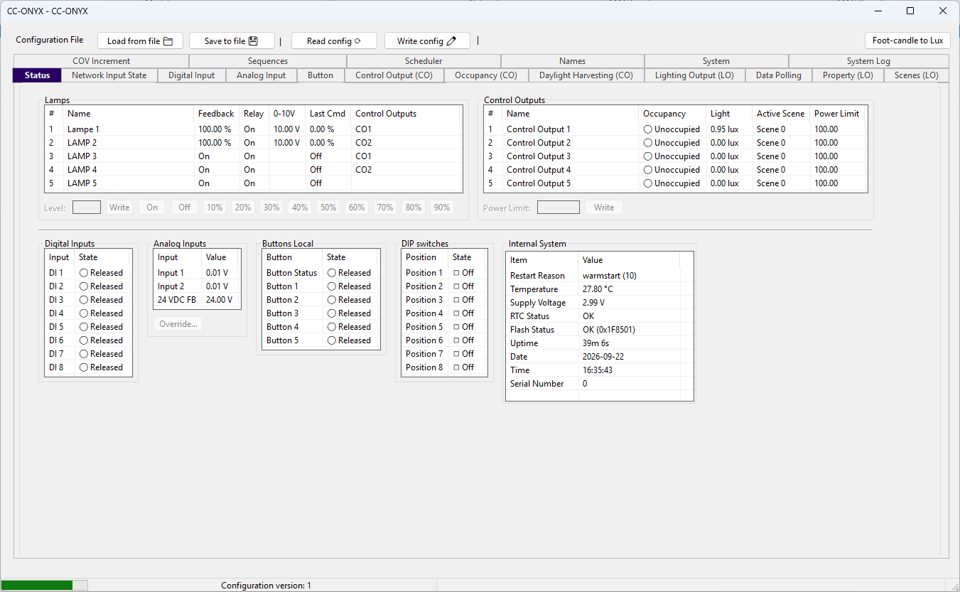Viewport: 960px width, 592px height.
Task: Click the Power Limit input field
Action: (559, 208)
